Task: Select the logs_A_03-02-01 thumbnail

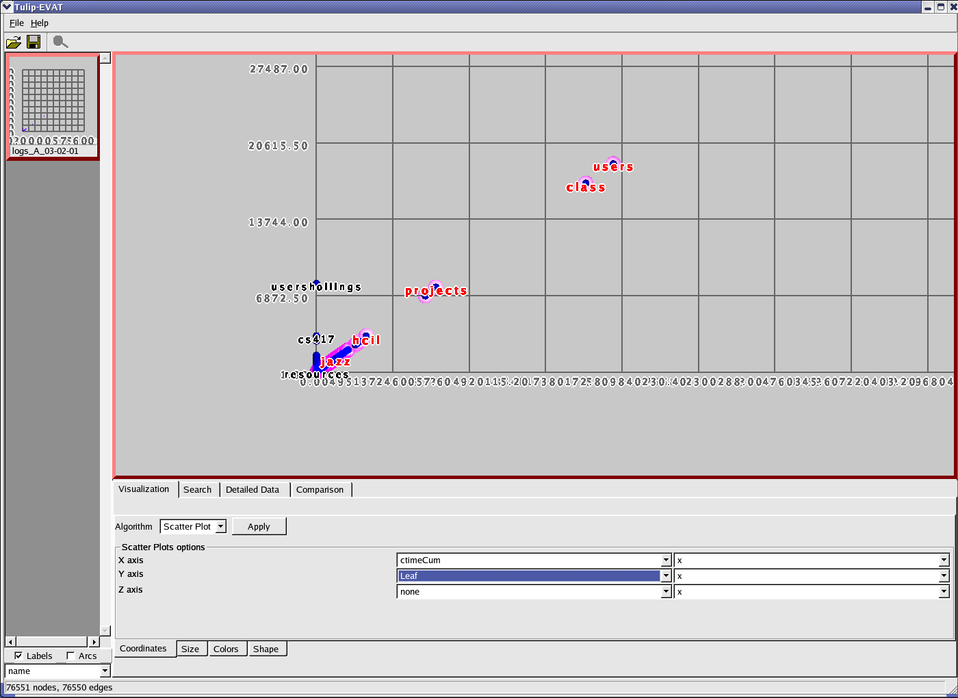Action: tap(53, 107)
